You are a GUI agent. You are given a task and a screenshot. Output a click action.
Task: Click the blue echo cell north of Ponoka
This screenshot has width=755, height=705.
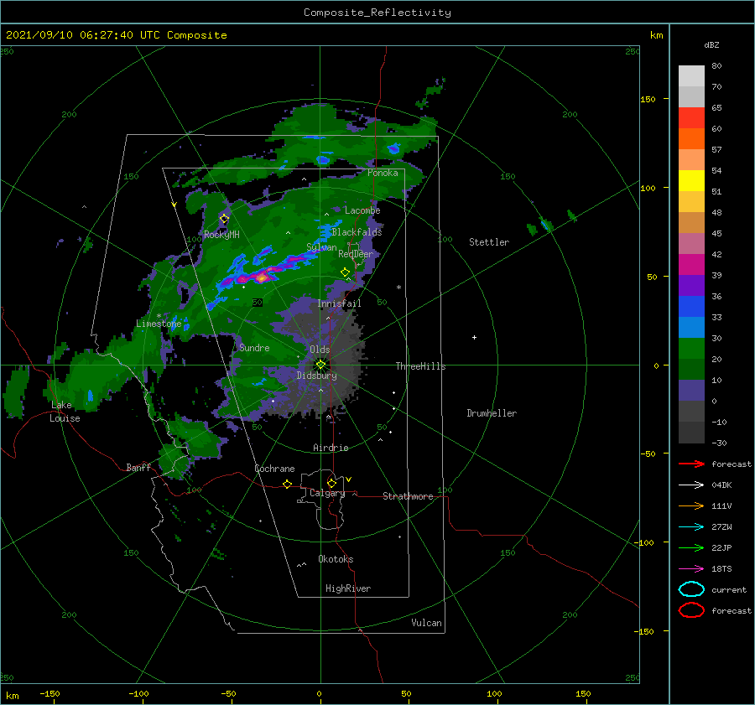tap(393, 148)
